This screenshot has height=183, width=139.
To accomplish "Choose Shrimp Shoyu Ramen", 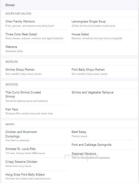I will click(20, 70).
